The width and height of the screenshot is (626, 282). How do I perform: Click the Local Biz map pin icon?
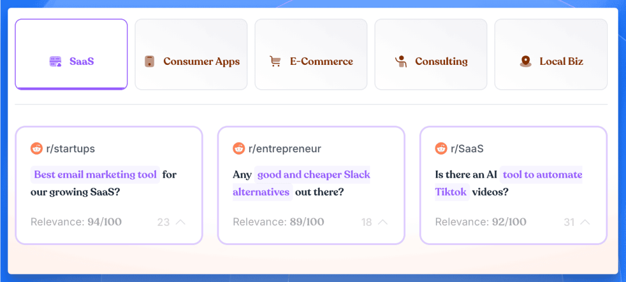tap(526, 61)
